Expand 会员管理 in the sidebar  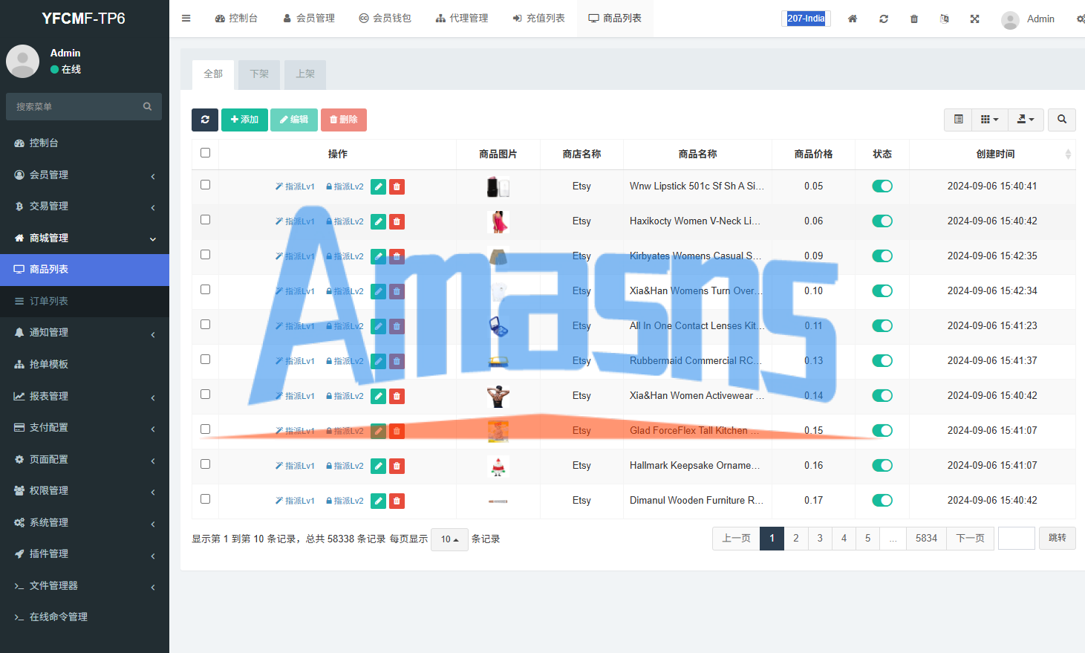pos(85,175)
